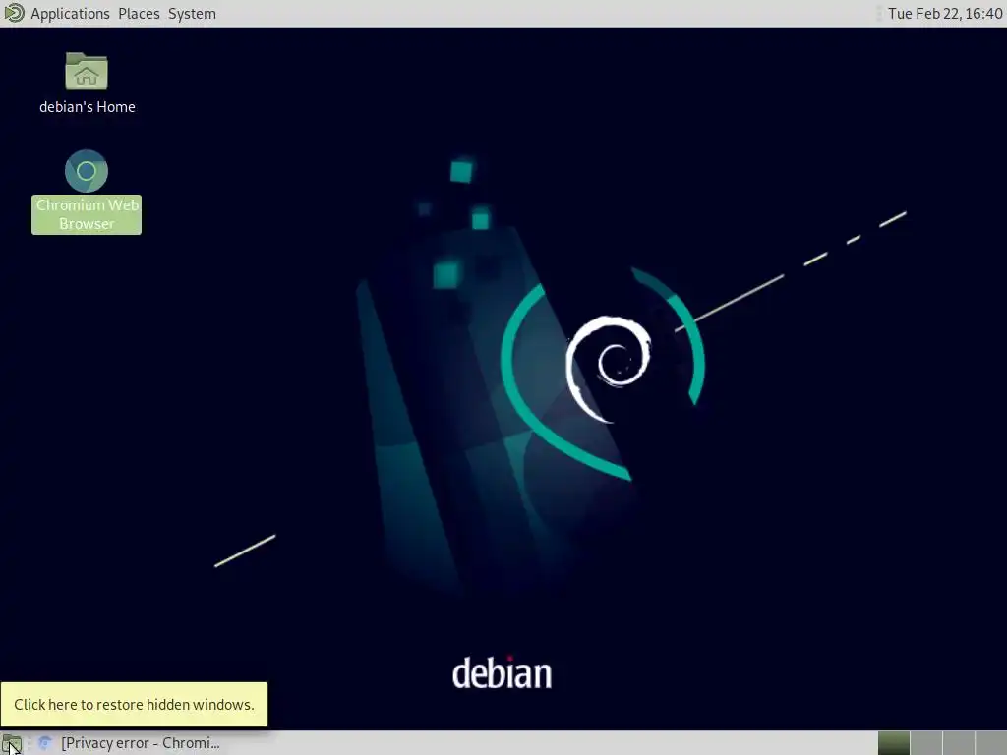Switch to the second workspace

(x=926, y=743)
